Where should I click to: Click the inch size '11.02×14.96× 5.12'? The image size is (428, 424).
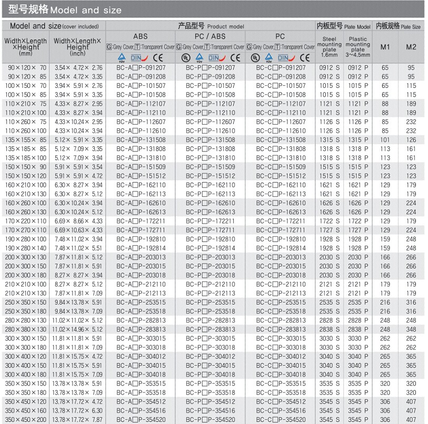[x=77, y=329]
